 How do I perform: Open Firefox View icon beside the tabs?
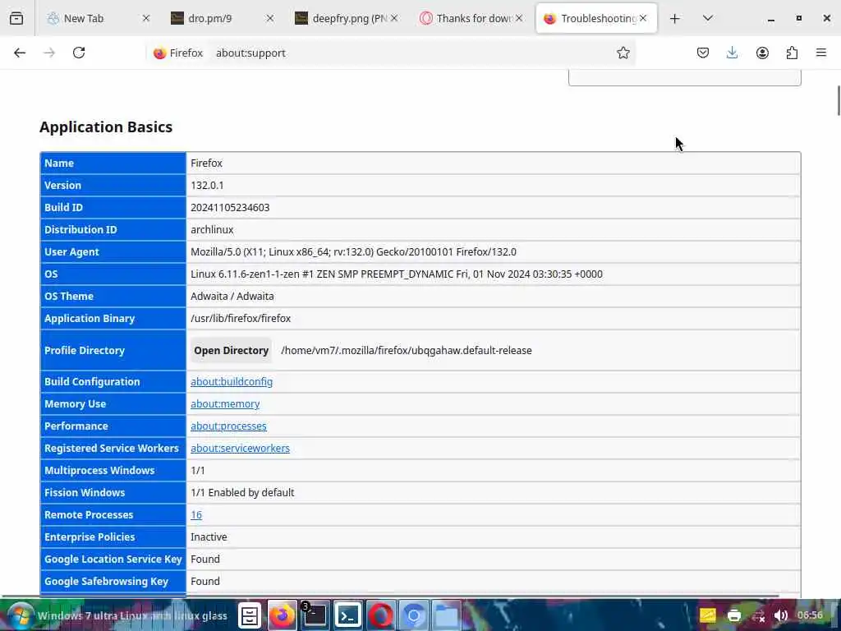(x=16, y=18)
